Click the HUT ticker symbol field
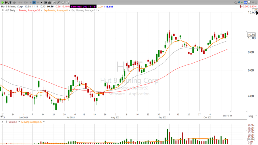The image size is (258, 145). (8, 2)
